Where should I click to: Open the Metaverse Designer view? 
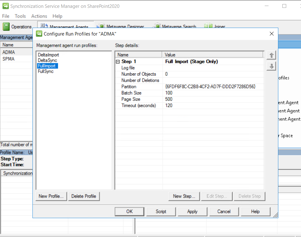click(x=120, y=26)
